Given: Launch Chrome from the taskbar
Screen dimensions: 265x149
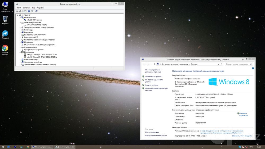Looking at the screenshot, I should point(28,147).
